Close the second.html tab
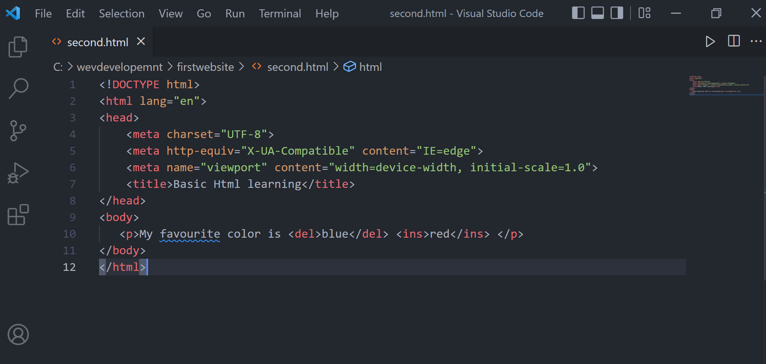The height and width of the screenshot is (364, 766). point(141,41)
